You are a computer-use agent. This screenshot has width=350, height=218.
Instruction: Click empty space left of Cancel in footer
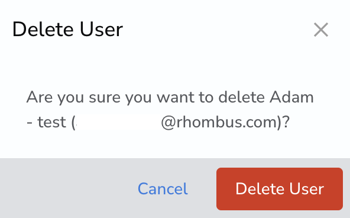pos(67,189)
